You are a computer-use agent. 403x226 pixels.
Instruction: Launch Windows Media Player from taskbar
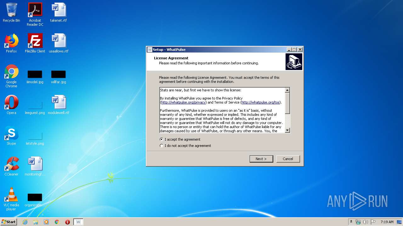tap(46, 222)
